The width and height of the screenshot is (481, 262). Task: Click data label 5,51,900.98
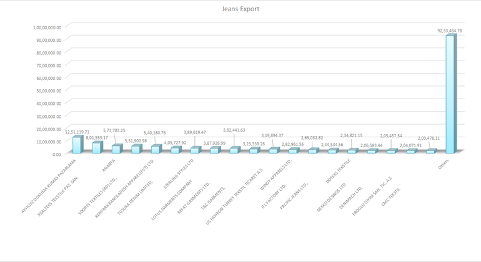[136, 140]
